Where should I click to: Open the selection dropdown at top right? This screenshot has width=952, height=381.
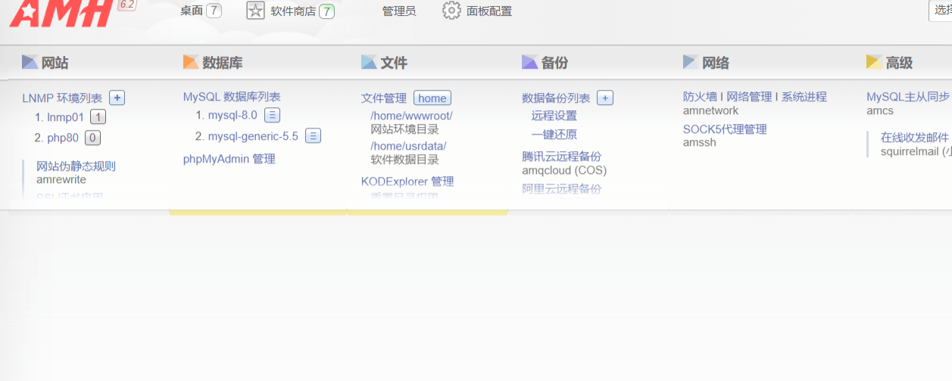coord(940,11)
